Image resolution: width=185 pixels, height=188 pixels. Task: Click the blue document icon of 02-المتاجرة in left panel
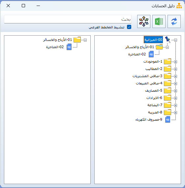pos(69,47)
